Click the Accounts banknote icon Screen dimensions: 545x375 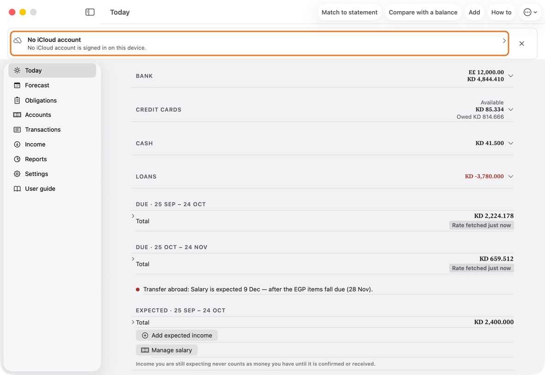tap(17, 115)
